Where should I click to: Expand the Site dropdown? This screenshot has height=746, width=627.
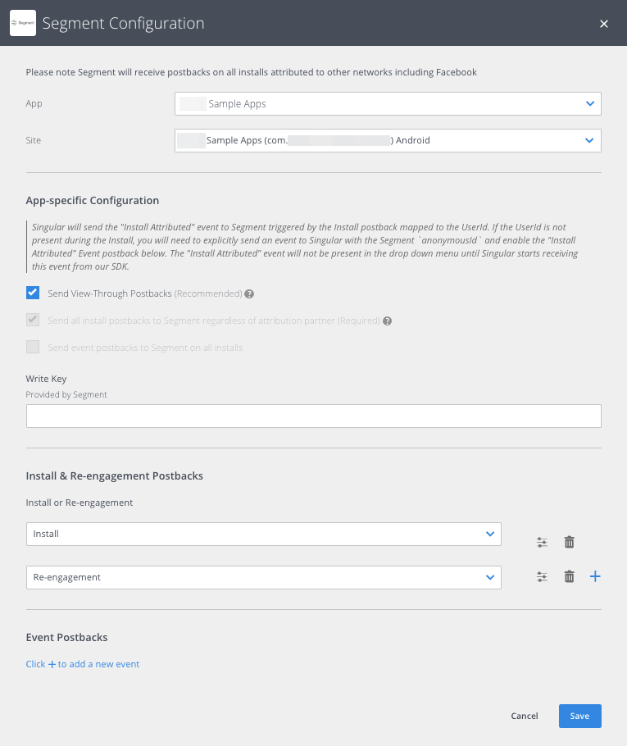click(388, 140)
